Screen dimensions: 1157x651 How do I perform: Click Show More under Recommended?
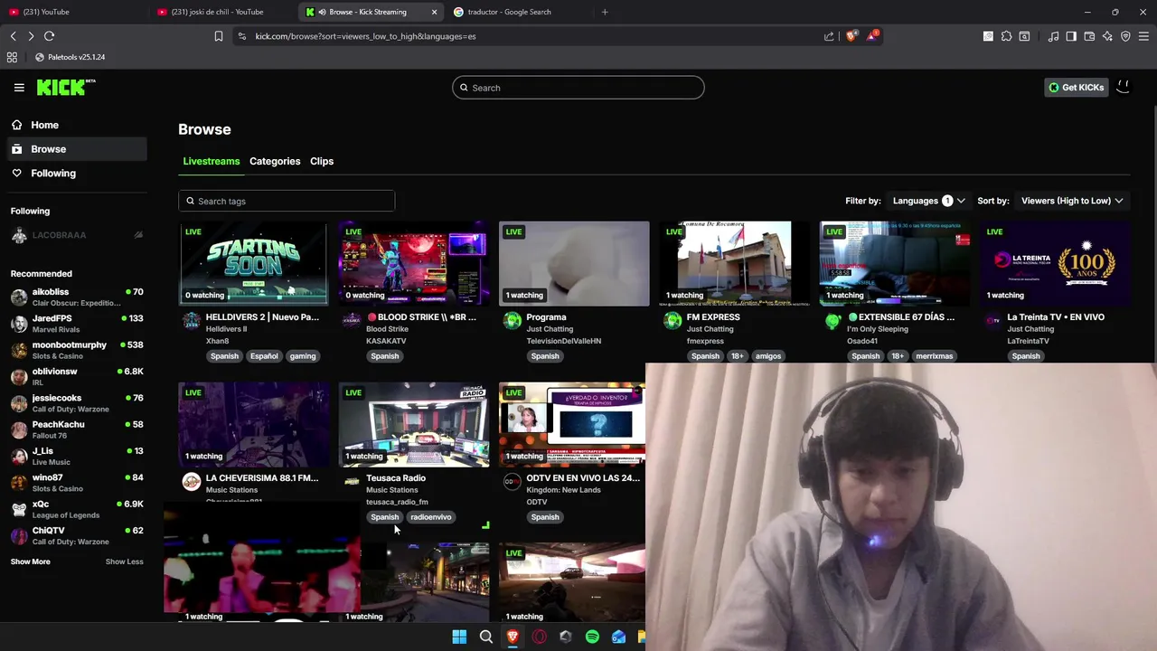point(30,561)
